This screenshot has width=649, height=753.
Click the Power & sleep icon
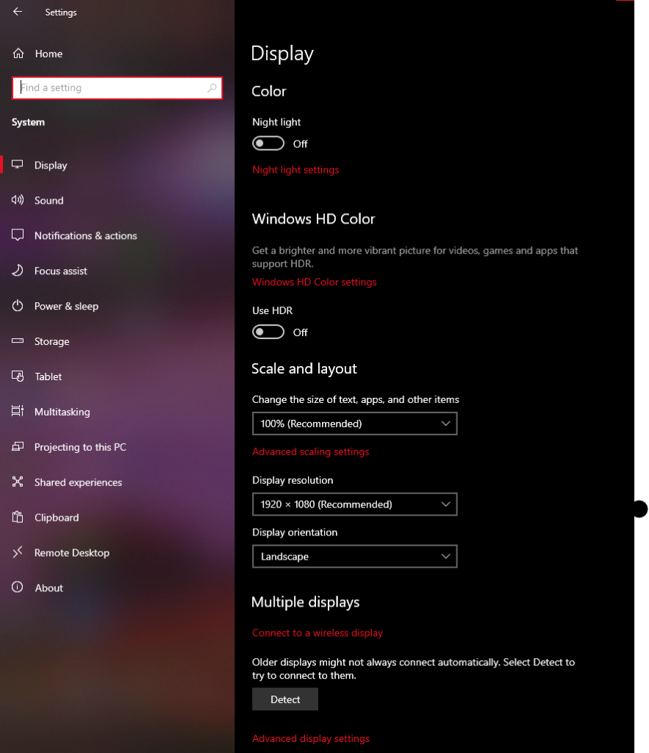(18, 306)
